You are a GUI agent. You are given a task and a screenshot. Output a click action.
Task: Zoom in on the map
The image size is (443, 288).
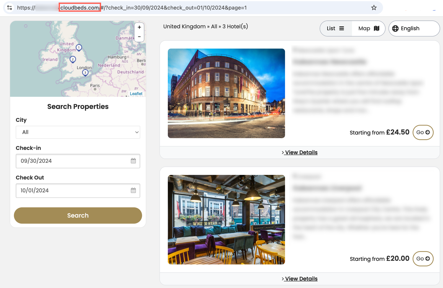pos(139,27)
